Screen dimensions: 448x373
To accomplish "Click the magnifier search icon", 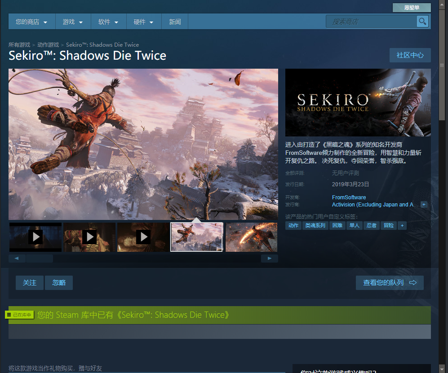I will (x=422, y=22).
